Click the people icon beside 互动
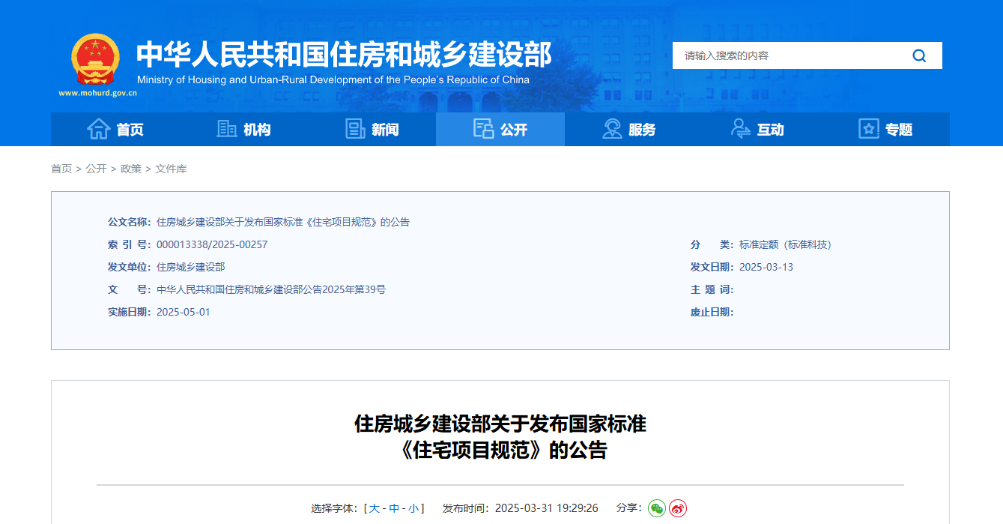 tap(740, 129)
